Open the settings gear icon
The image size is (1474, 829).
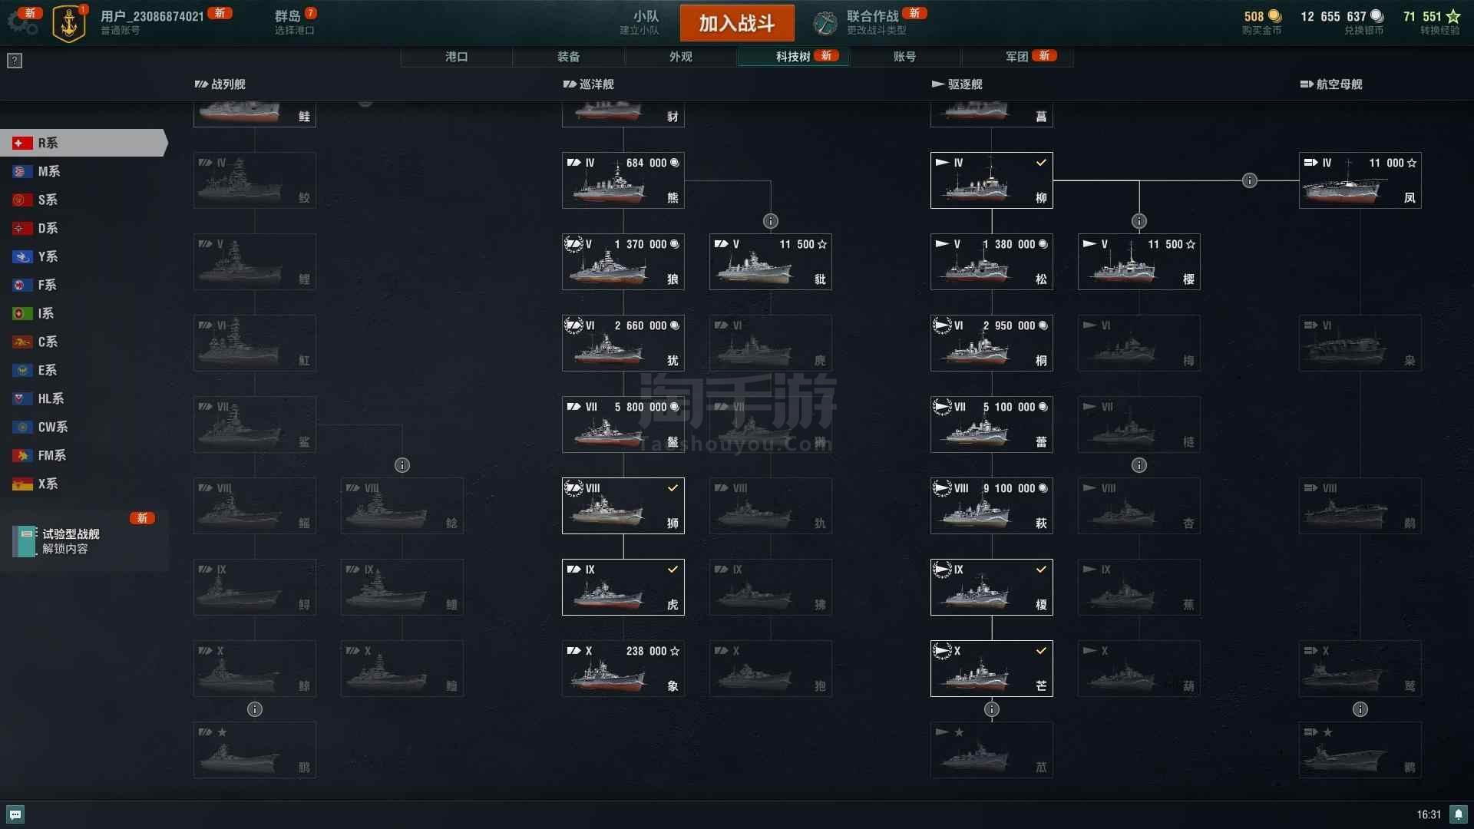click(21, 22)
